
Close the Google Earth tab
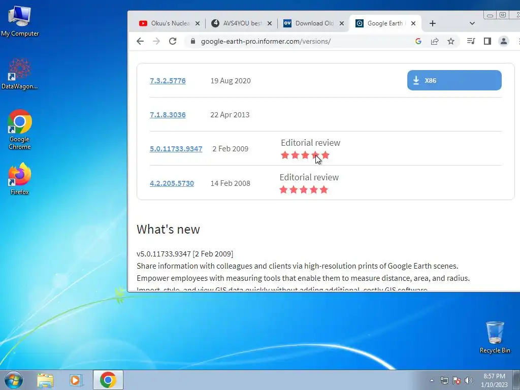[x=413, y=23]
